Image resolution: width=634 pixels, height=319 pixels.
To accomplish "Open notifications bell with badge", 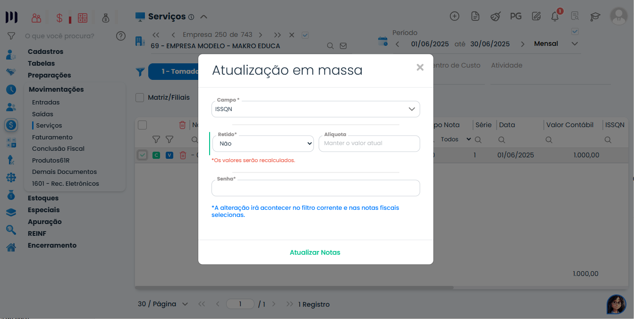I will click(556, 16).
